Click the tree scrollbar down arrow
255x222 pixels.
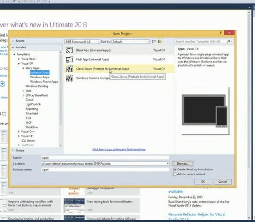61,145
